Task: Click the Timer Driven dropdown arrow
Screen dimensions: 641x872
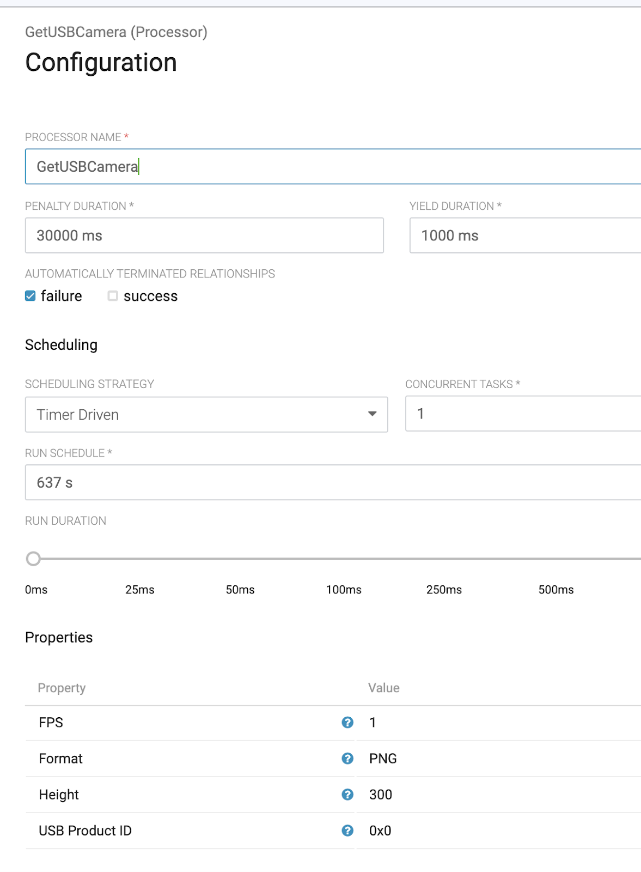Action: coord(373,414)
